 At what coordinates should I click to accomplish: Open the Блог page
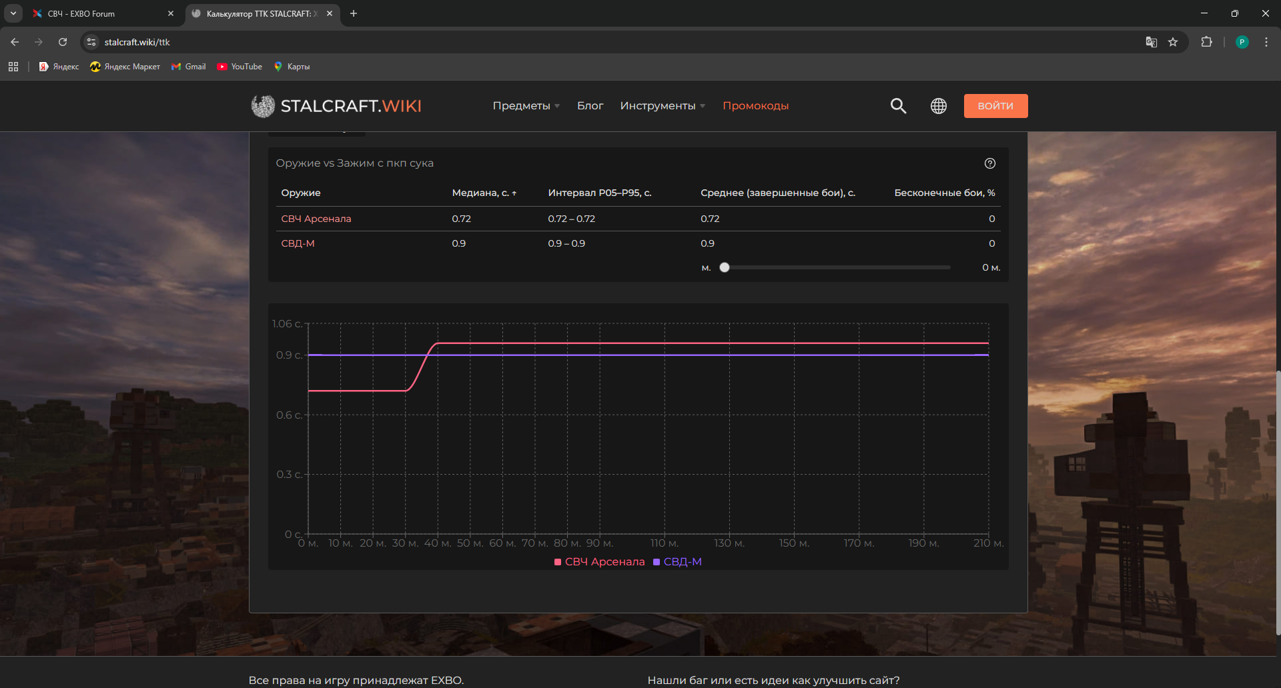pos(590,106)
